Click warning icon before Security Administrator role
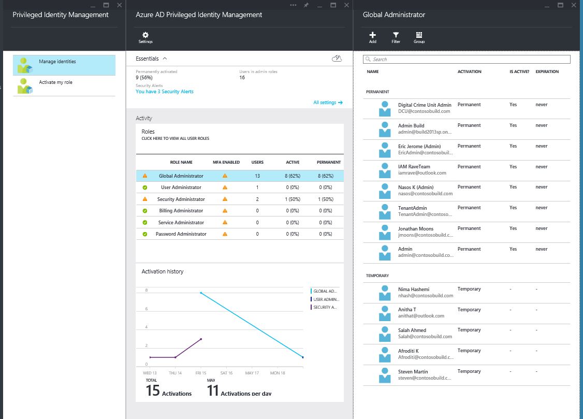Screen dimensions: 583x419 (145, 199)
